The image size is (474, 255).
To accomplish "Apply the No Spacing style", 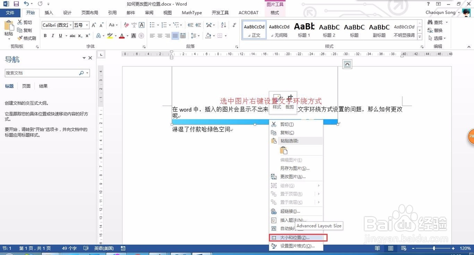I will tap(279, 30).
